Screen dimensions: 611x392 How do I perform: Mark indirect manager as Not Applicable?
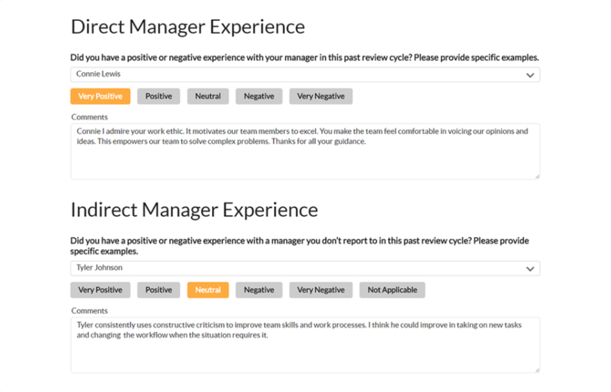(392, 290)
